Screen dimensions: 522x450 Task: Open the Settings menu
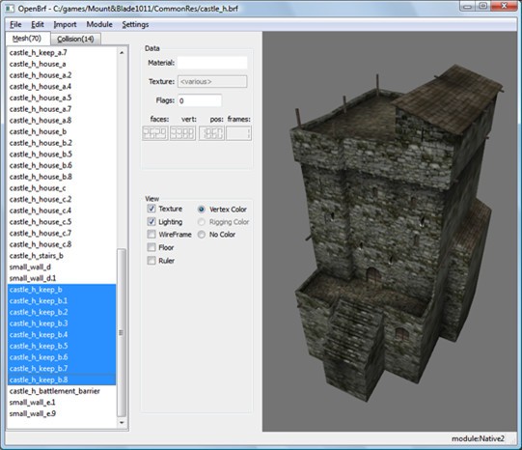click(x=135, y=25)
